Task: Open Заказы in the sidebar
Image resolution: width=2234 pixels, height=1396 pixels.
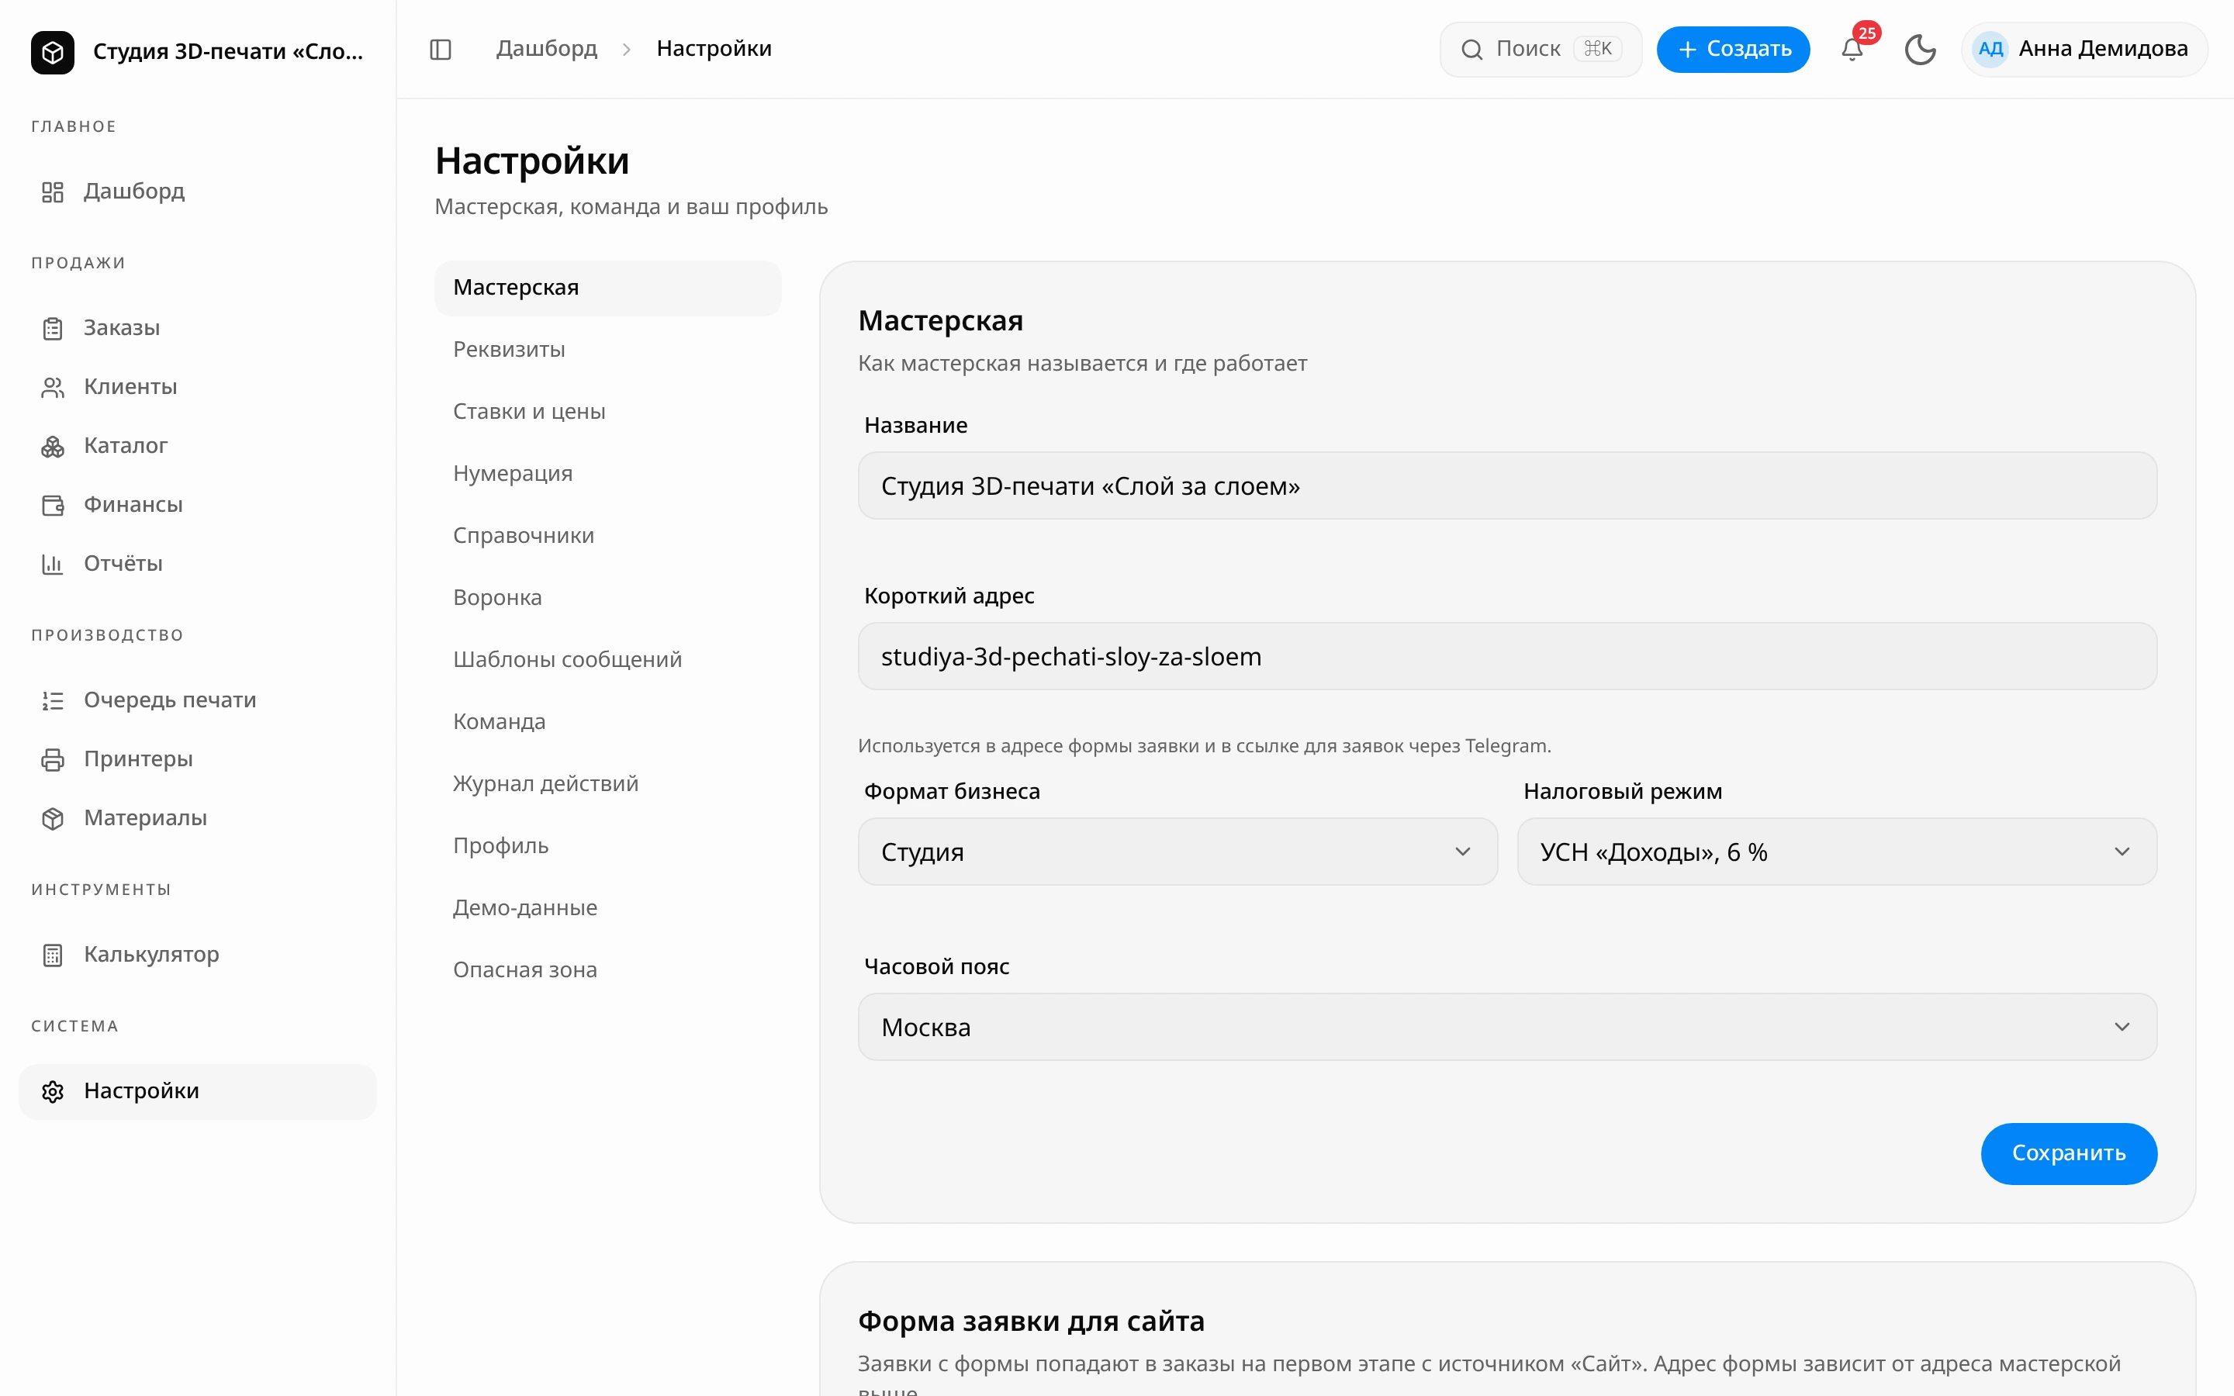Action: [x=198, y=328]
